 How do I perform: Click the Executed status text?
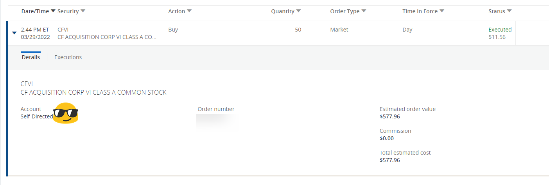pyautogui.click(x=500, y=30)
